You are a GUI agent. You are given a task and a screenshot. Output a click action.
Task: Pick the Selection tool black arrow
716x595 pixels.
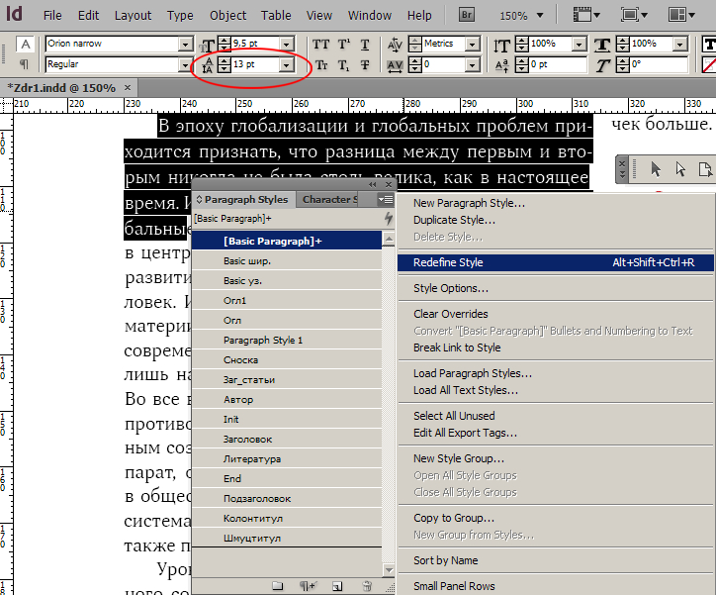[x=656, y=169]
